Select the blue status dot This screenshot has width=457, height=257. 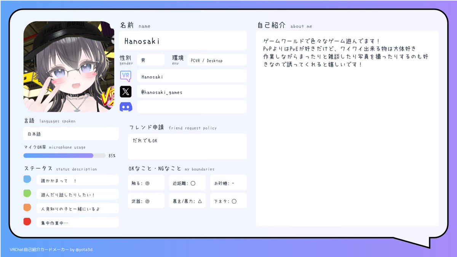click(x=27, y=179)
